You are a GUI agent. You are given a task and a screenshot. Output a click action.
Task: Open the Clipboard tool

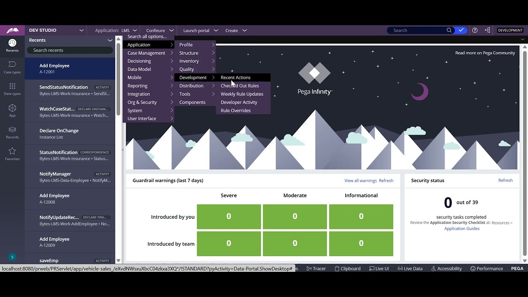tap(347, 269)
